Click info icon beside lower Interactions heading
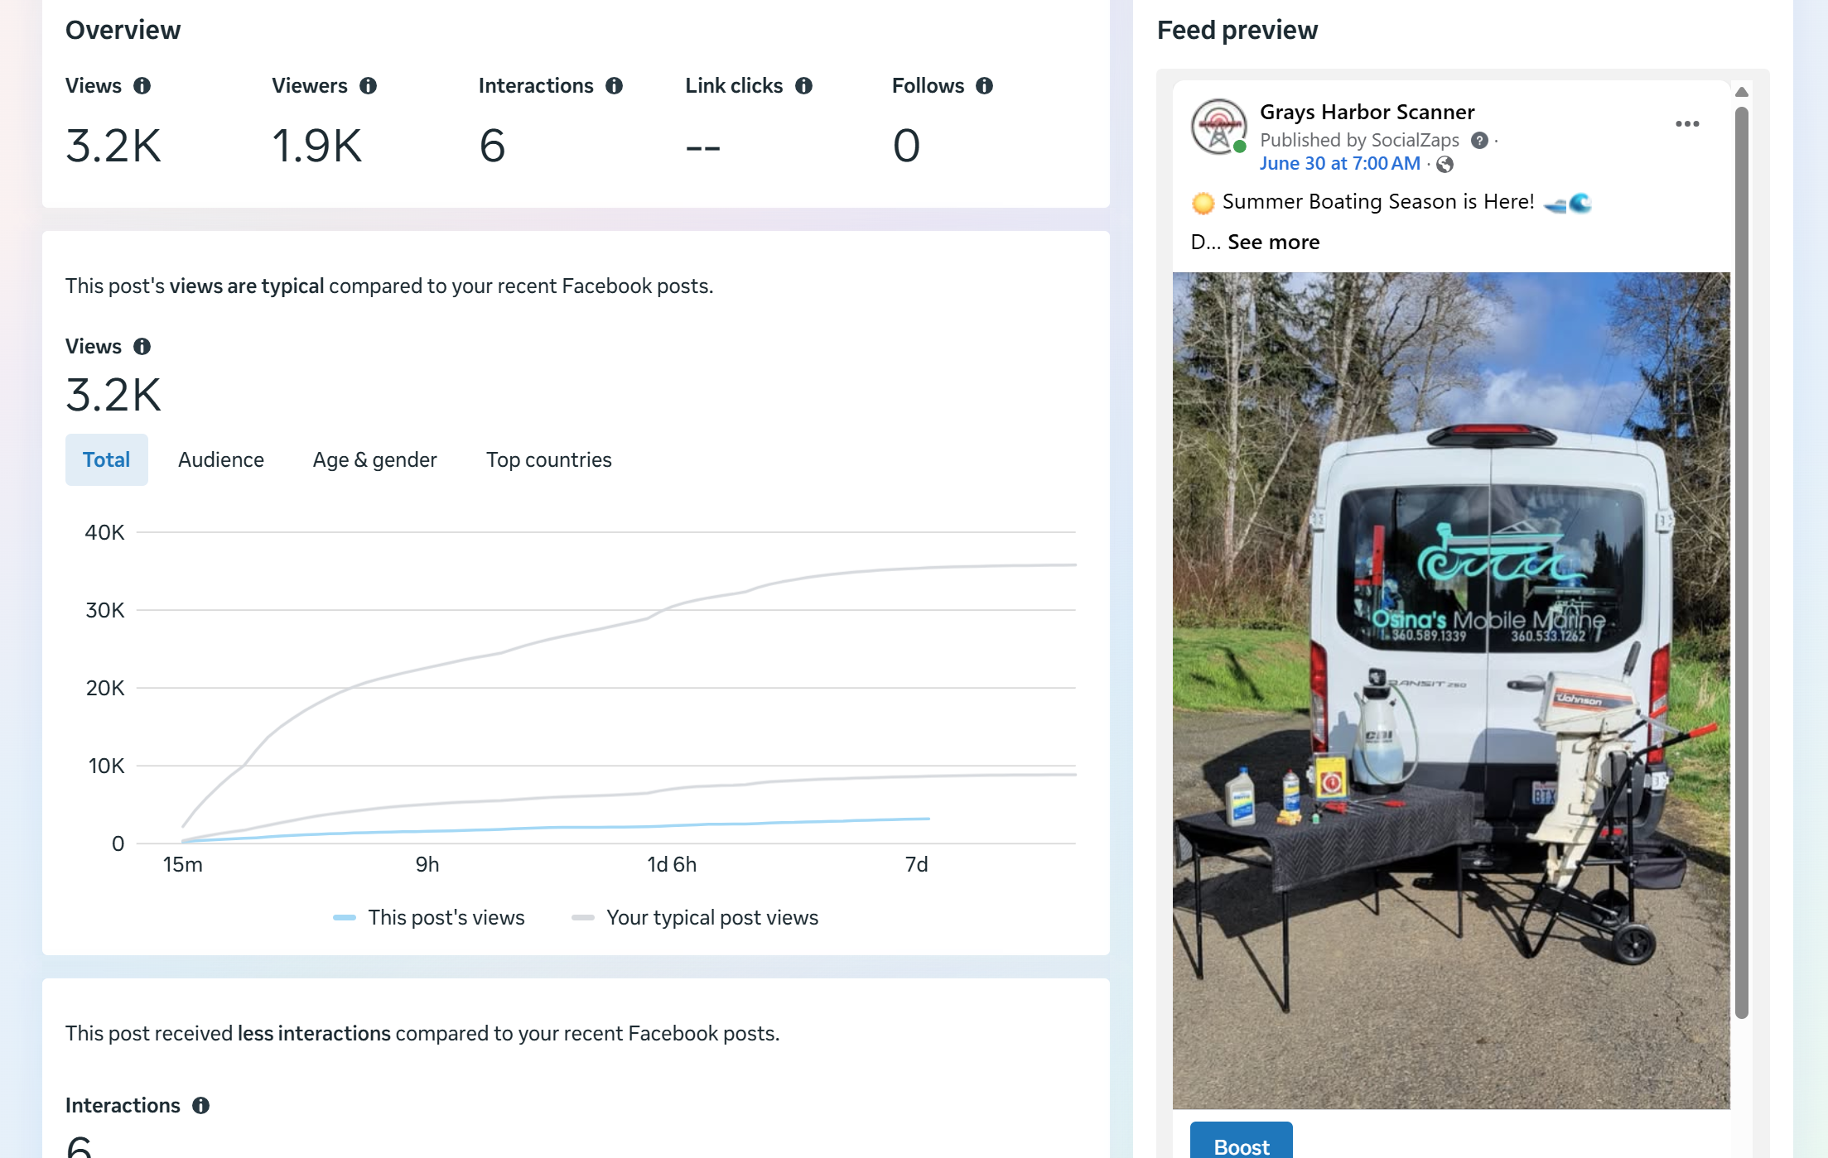 click(x=201, y=1106)
